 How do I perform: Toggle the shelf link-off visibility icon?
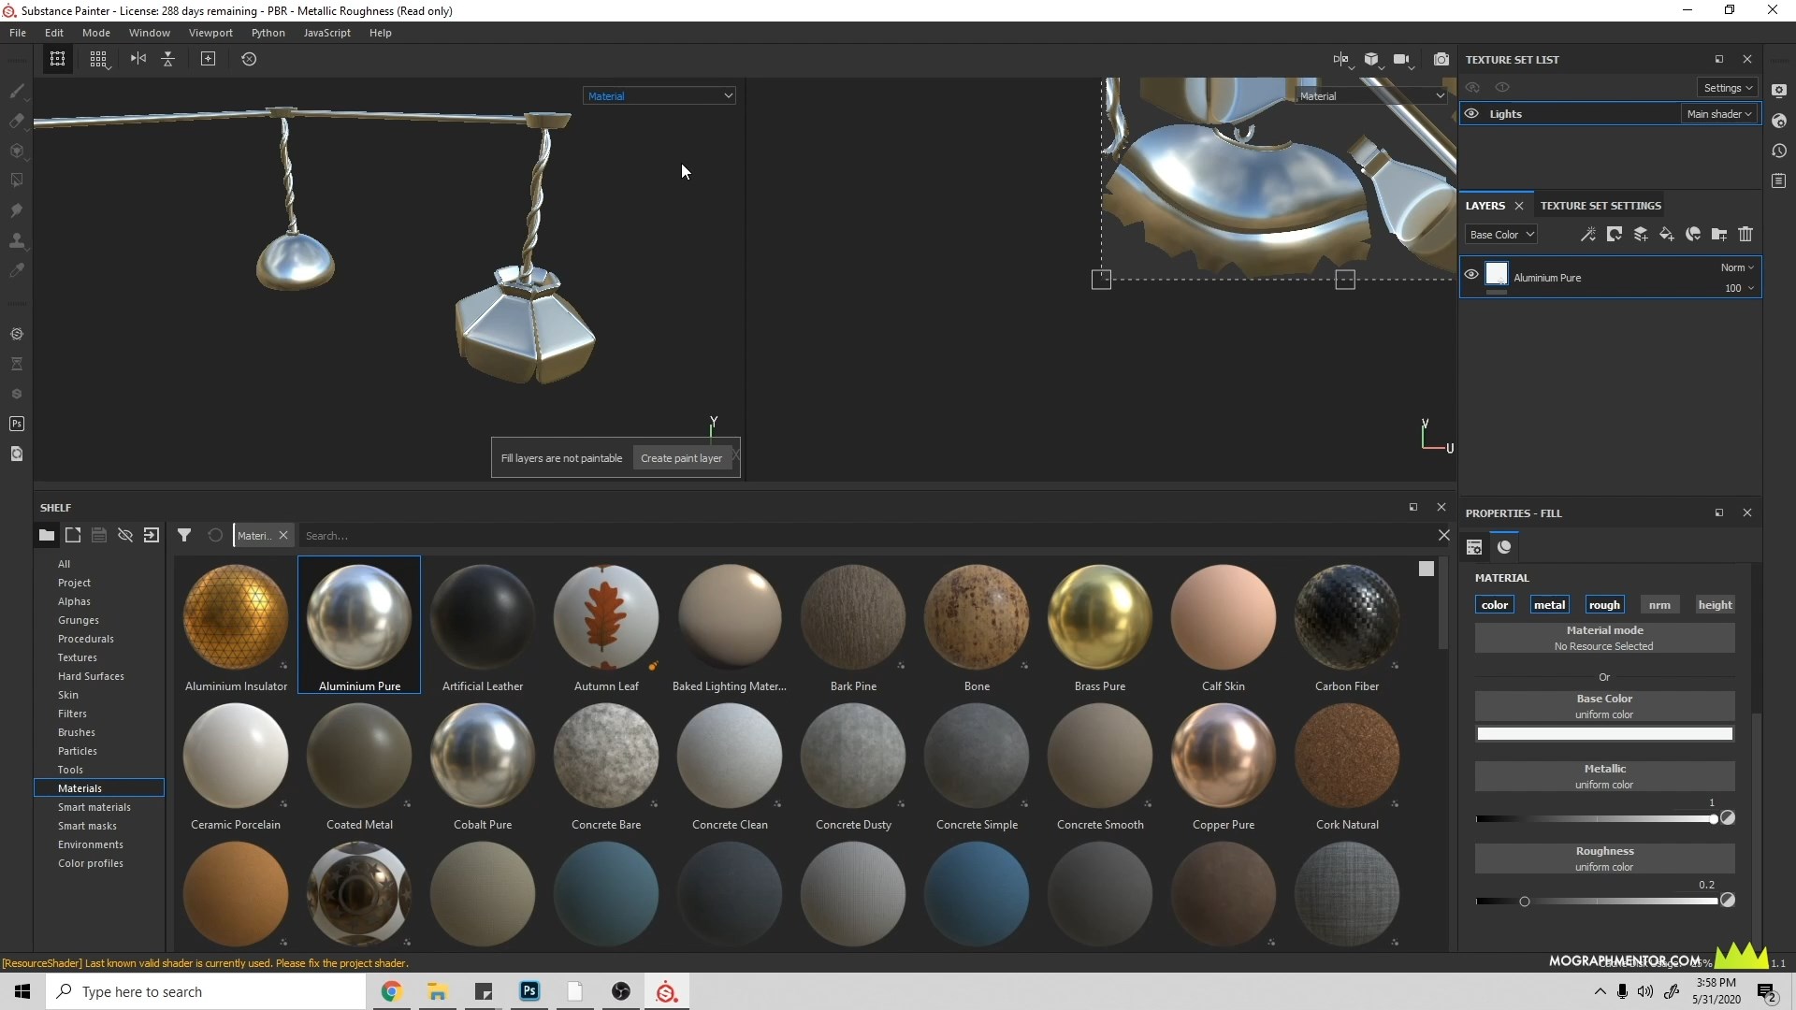[125, 536]
